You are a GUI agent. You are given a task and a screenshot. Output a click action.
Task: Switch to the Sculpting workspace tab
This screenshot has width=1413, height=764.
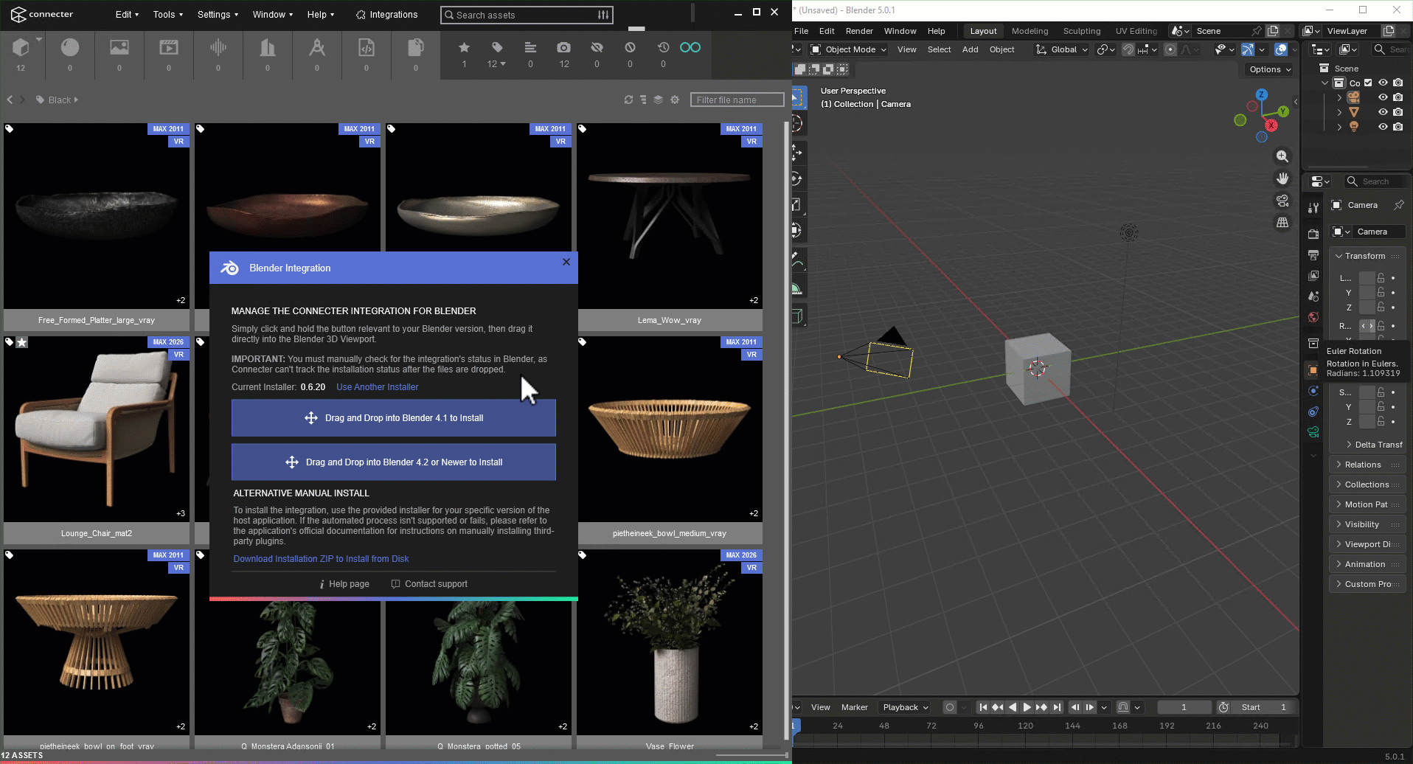1082,31
